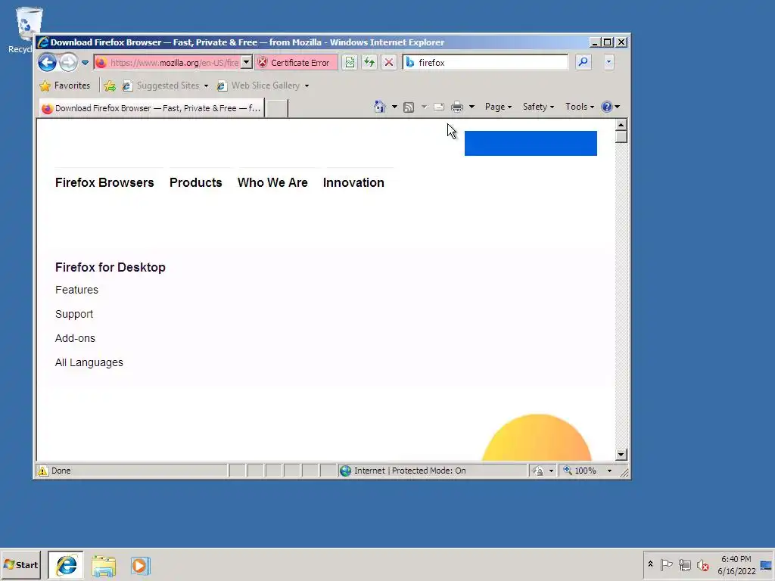Launch Windows Media Player from taskbar

(140, 566)
